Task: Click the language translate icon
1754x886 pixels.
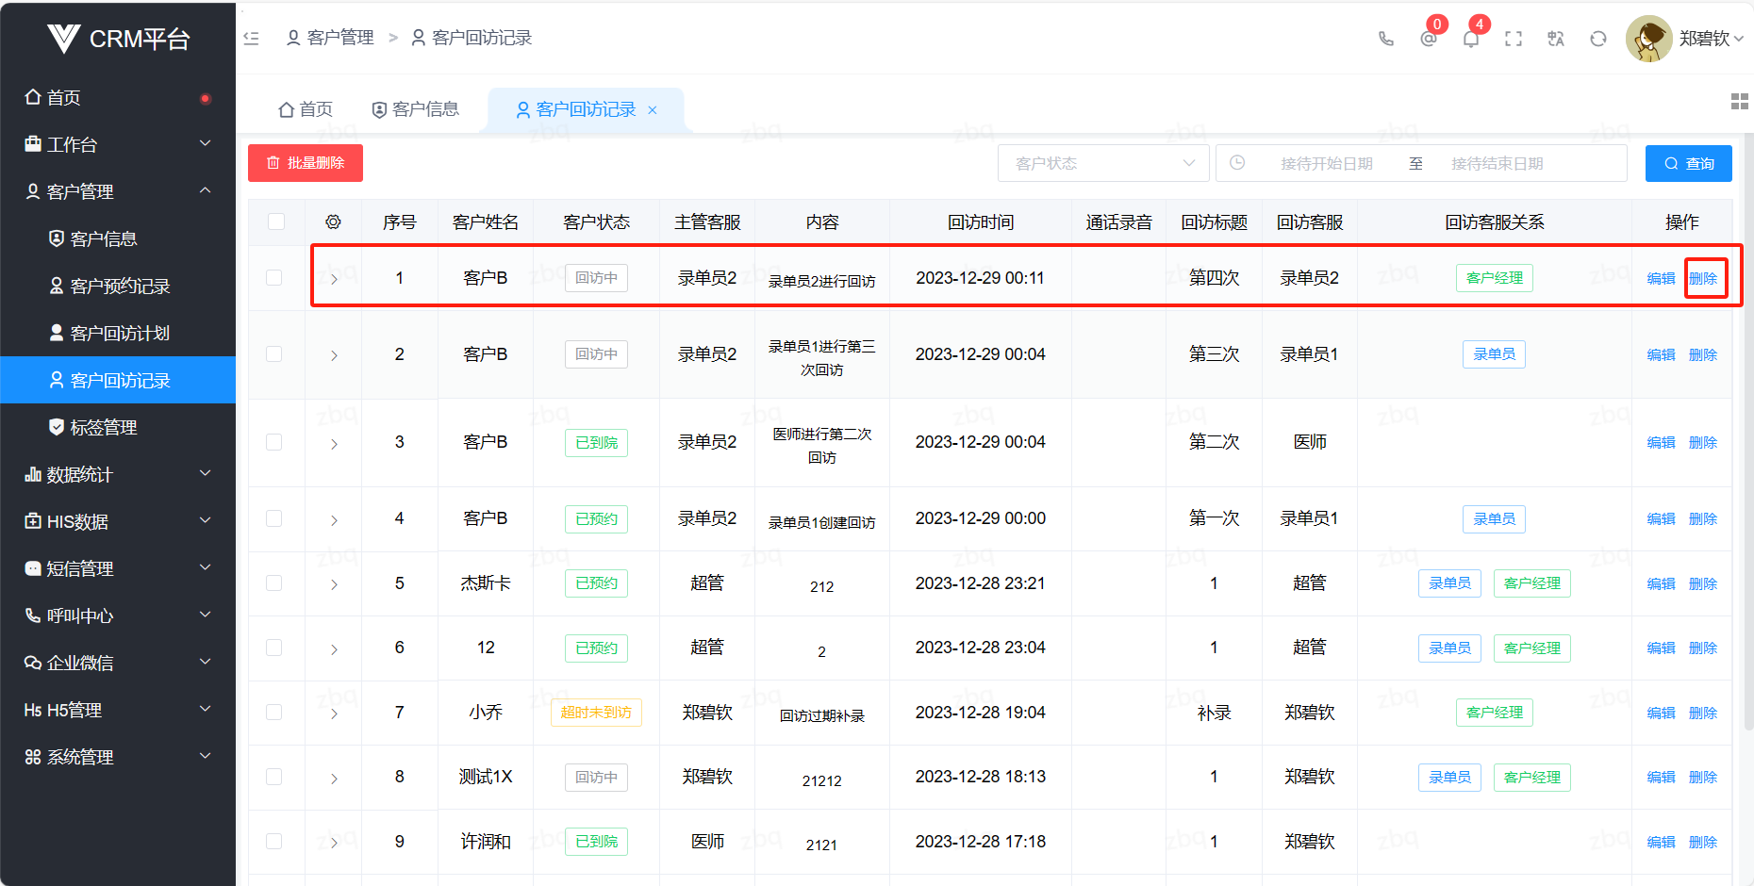Action: tap(1556, 39)
